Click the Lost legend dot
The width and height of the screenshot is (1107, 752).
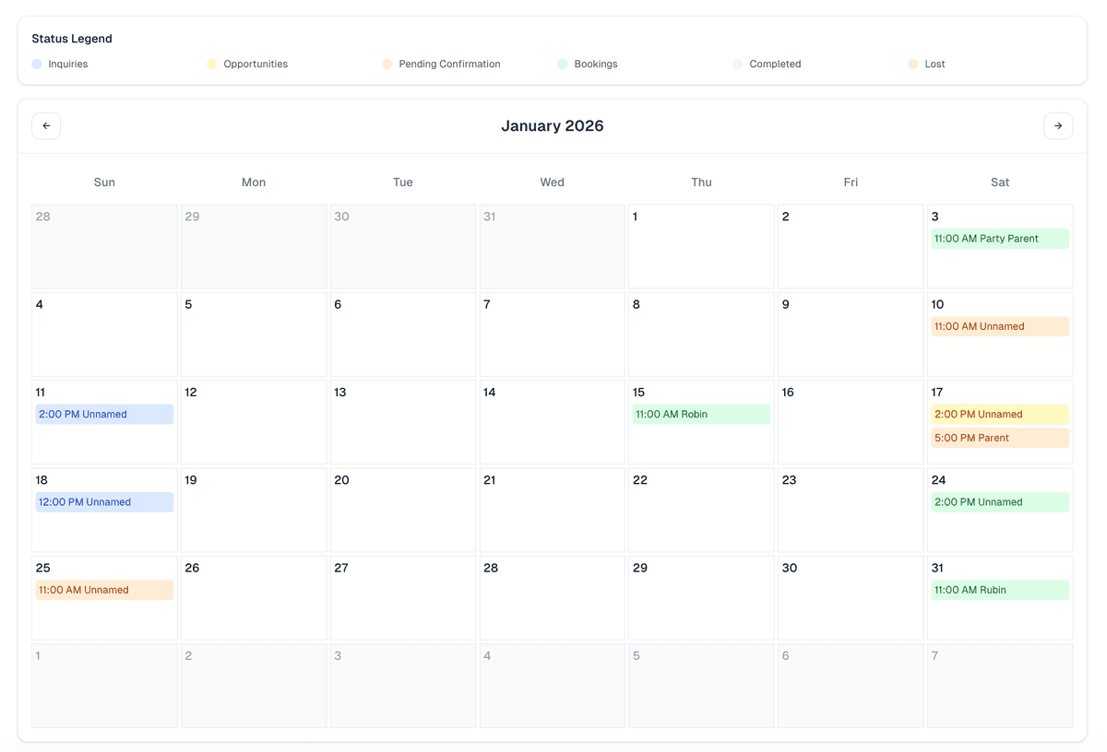(913, 64)
